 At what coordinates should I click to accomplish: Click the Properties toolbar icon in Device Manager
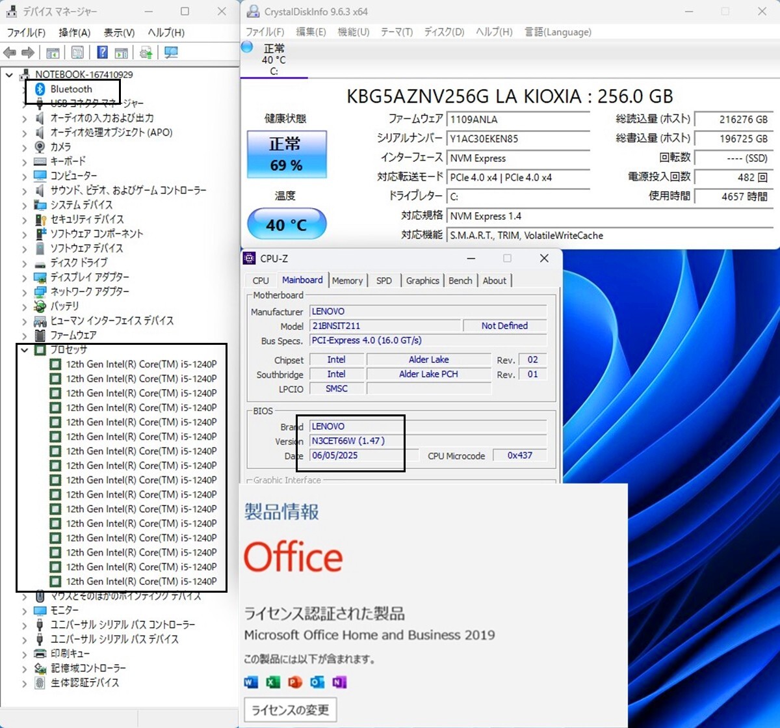[x=77, y=53]
